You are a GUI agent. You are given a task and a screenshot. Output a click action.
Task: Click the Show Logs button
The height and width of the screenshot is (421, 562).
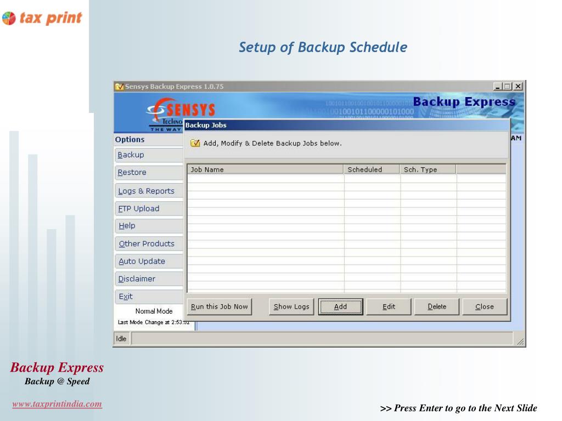point(291,307)
